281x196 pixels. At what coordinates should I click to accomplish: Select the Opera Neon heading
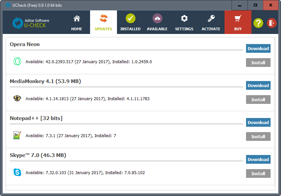click(x=25, y=44)
